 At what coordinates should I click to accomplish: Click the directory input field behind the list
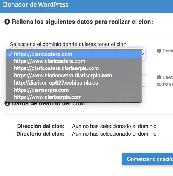(144, 80)
